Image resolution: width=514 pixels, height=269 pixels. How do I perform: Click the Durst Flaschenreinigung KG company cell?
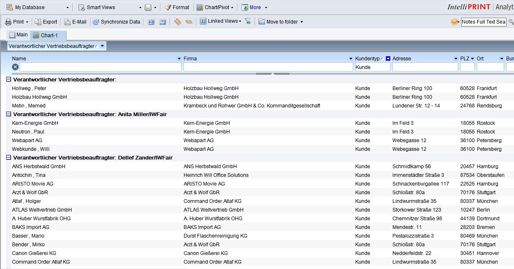click(x=215, y=236)
